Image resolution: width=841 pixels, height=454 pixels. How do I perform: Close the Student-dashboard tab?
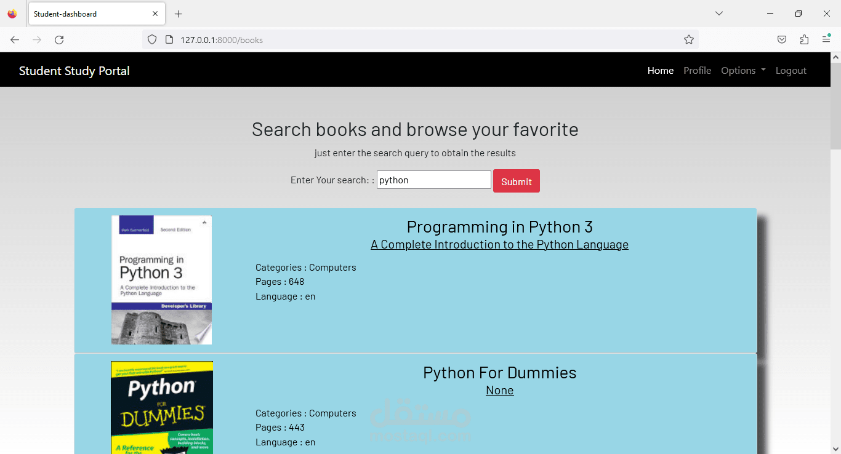point(155,14)
